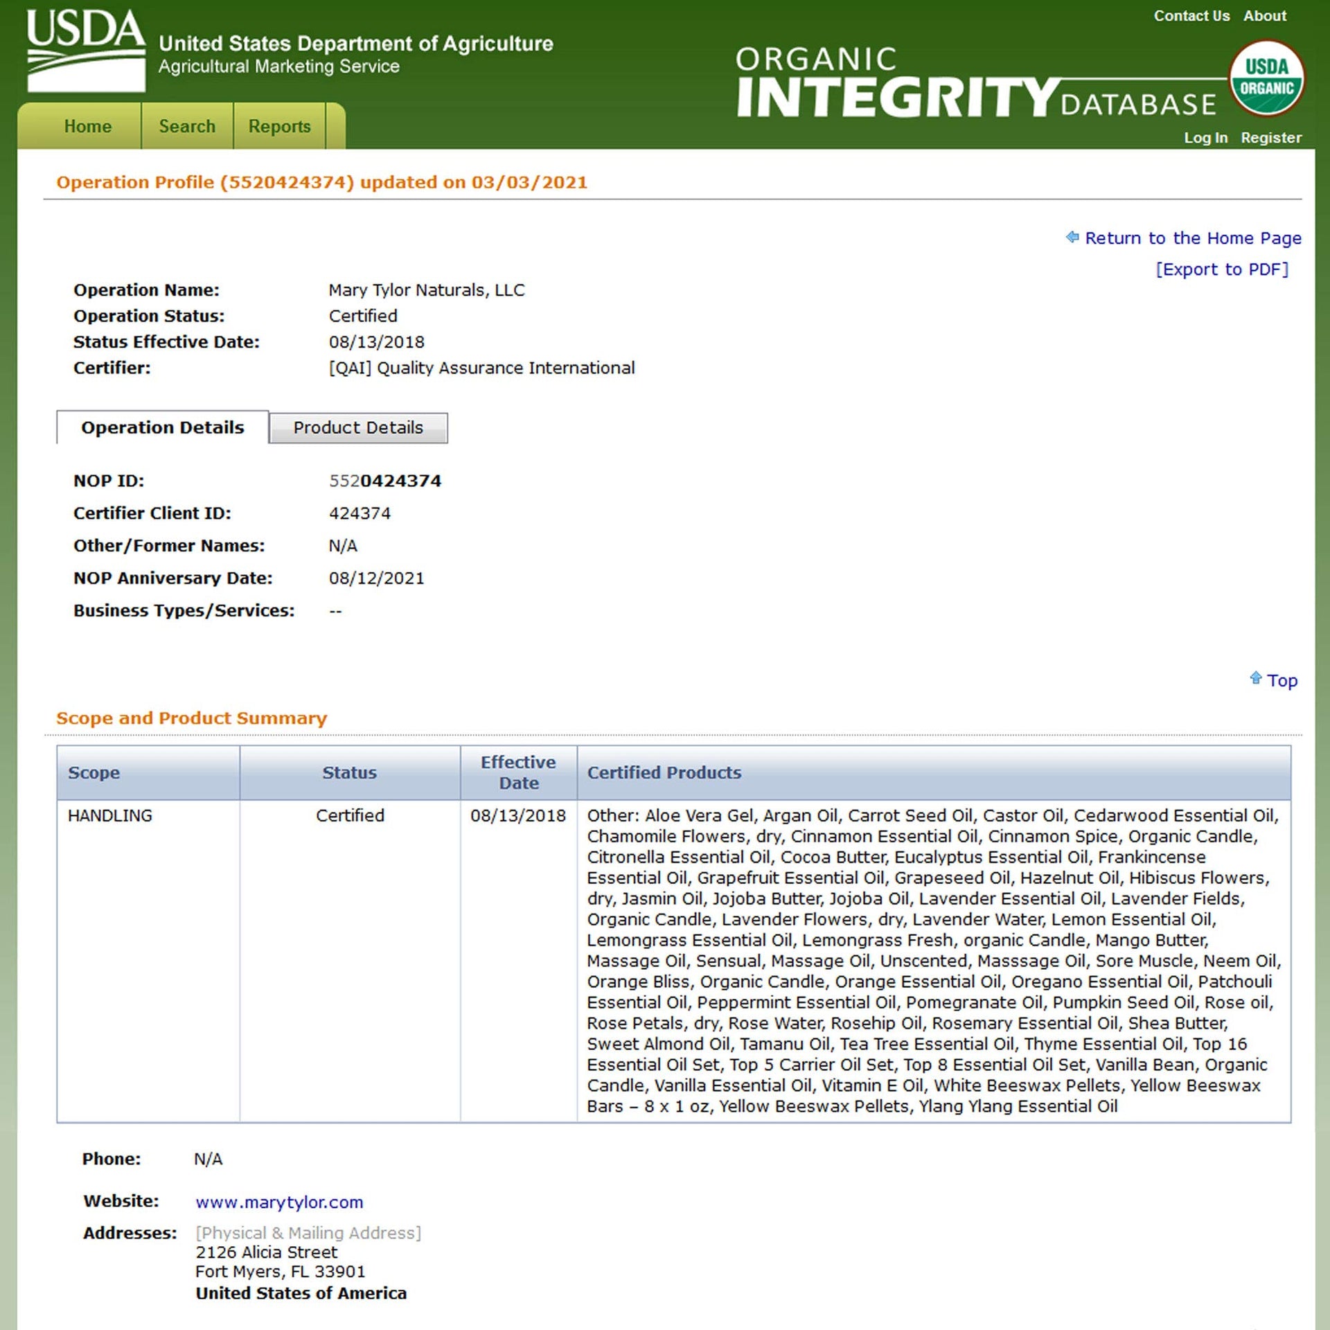Click the Certified Products column header
The width and height of the screenshot is (1330, 1330).
pyautogui.click(x=664, y=772)
